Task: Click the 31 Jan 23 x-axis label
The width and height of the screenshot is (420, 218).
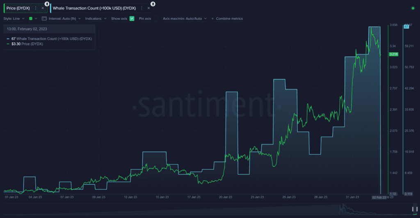Action: [x=352, y=197]
